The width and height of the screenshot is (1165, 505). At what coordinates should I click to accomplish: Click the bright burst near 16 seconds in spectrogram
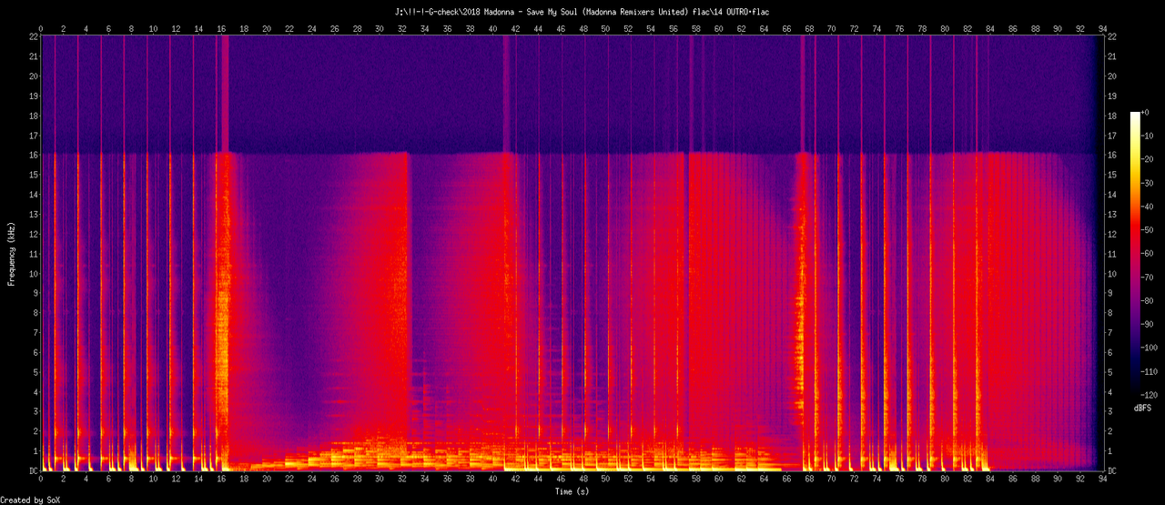tap(223, 309)
